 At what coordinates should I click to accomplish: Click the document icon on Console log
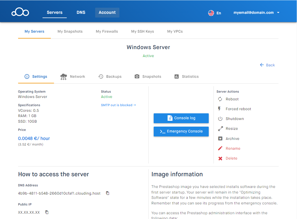[x=170, y=118]
